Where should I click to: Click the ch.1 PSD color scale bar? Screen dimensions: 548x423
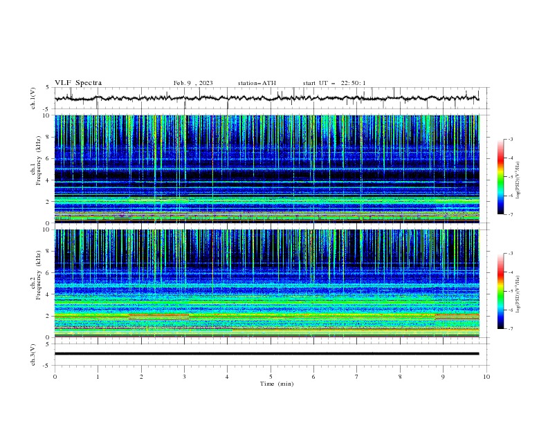click(x=500, y=176)
